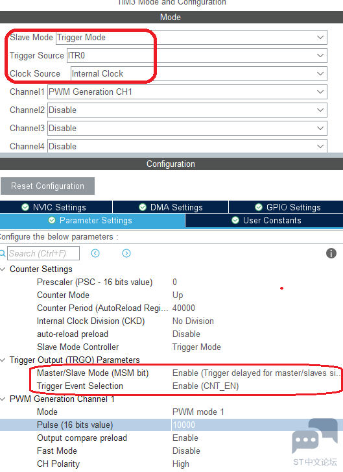Viewport: 343px width, 472px height.
Task: Click the Pulse (16 bits value) label
Action: tap(75, 425)
